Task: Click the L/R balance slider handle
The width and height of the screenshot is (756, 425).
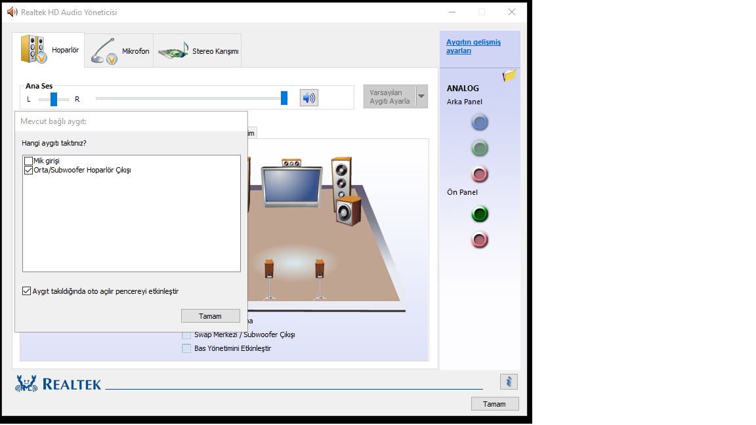Action: pyautogui.click(x=54, y=99)
